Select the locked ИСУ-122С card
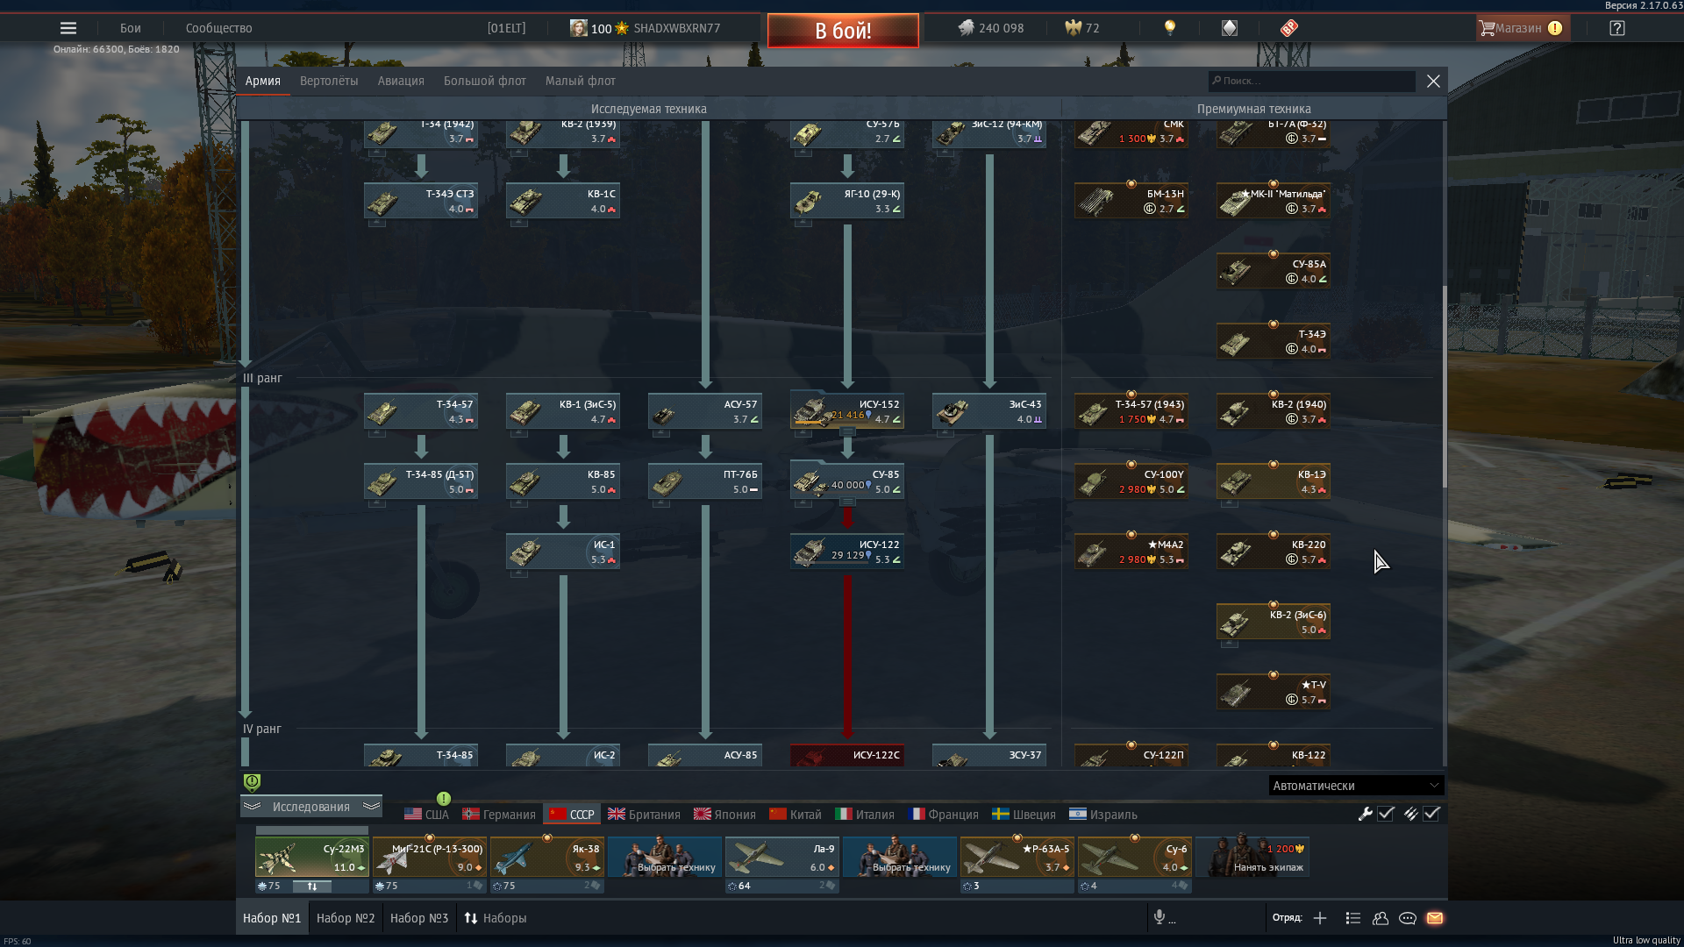The width and height of the screenshot is (1684, 947). 847,755
